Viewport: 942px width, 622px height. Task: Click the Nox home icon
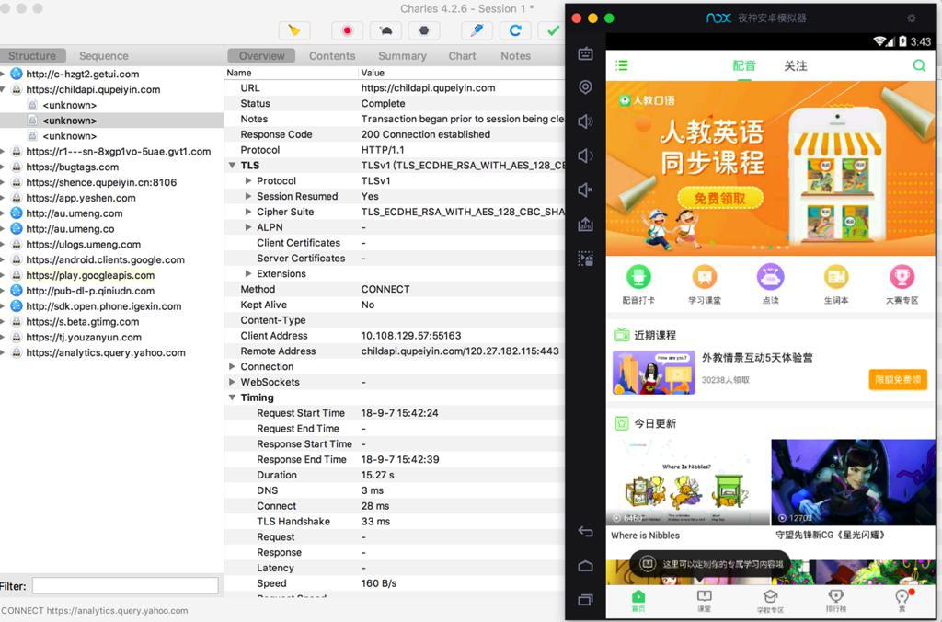585,566
